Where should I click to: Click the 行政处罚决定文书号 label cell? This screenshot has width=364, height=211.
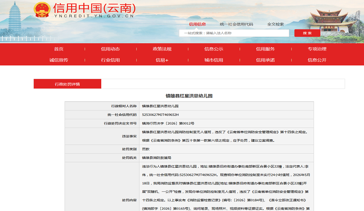pyautogui.click(x=102, y=123)
